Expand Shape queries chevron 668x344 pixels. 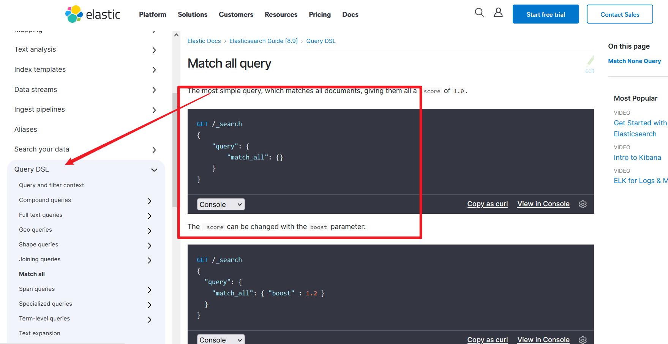150,245
